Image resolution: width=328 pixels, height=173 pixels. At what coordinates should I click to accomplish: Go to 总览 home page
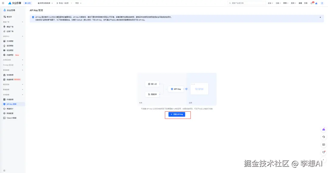coord(28,3)
